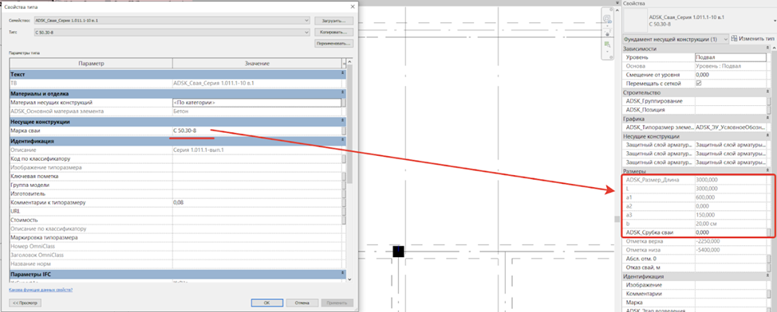Image resolution: width=777 pixels, height=312 pixels.
Task: Click small button in Марка сваи row
Action: pyautogui.click(x=344, y=131)
